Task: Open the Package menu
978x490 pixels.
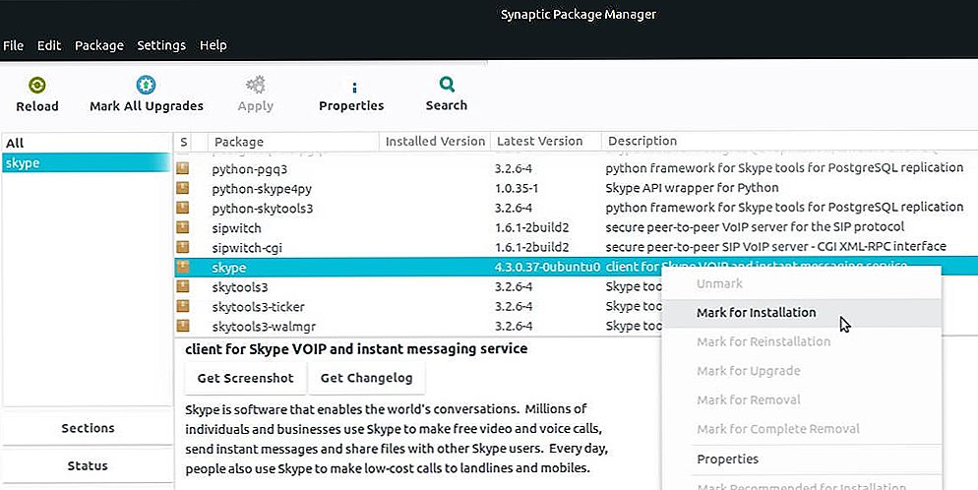Action: 99,45
